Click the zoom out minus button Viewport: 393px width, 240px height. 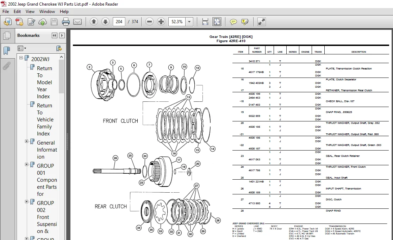[x=149, y=22]
